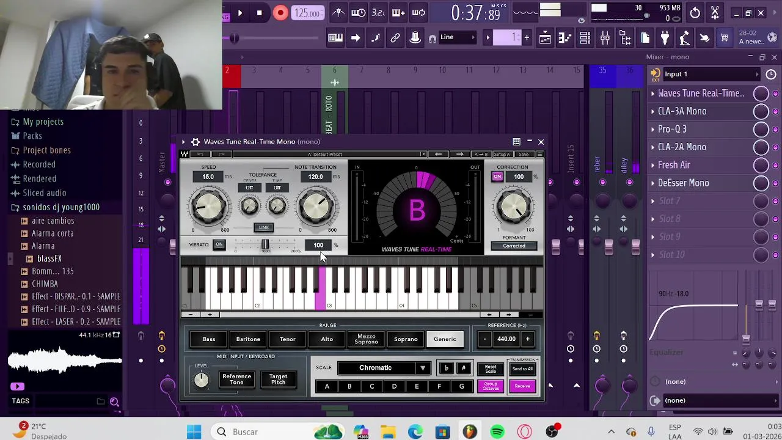The image size is (782, 440).
Task: Select the Rendered browser folder
Action: click(39, 178)
